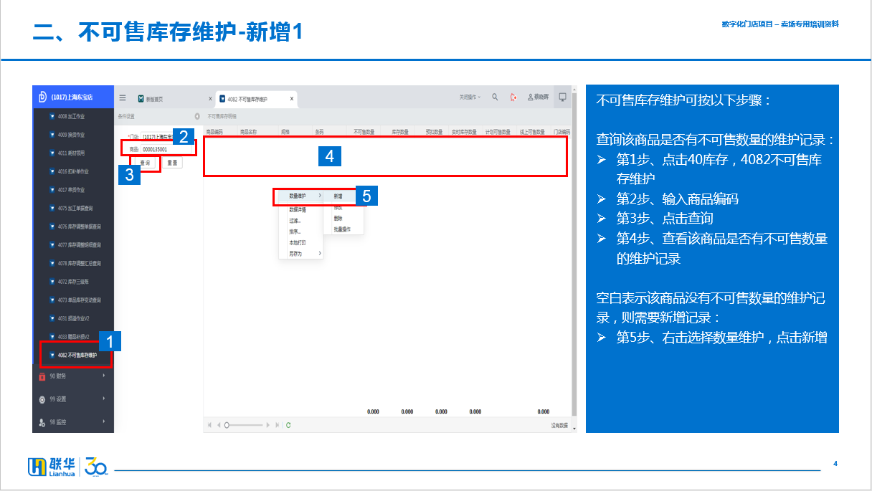
Task: Choose 删除 in the submenu
Action: [338, 218]
